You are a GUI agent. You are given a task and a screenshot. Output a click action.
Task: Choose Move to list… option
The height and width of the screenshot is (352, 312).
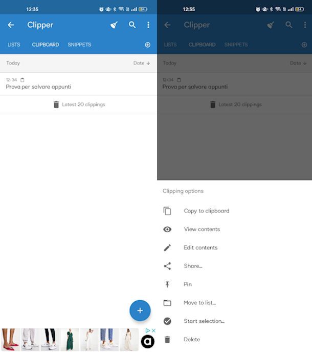[x=234, y=303]
